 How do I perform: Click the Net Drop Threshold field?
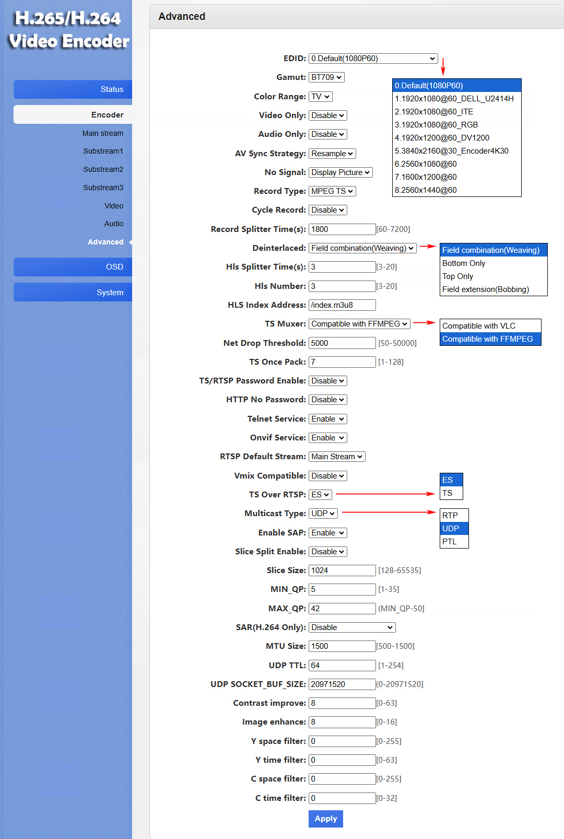(342, 343)
